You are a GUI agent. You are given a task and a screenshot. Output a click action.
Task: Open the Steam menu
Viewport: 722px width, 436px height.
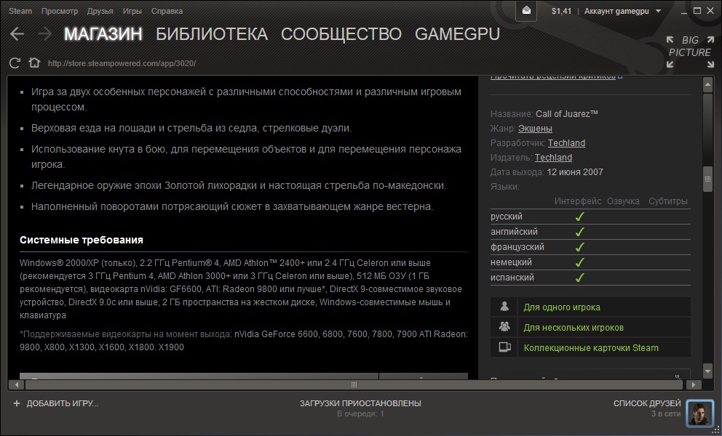click(20, 11)
